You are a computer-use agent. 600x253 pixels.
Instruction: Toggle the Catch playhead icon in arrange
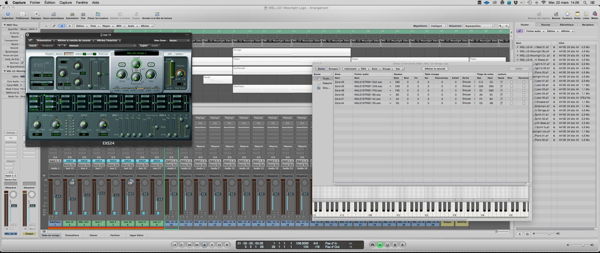click(x=62, y=26)
